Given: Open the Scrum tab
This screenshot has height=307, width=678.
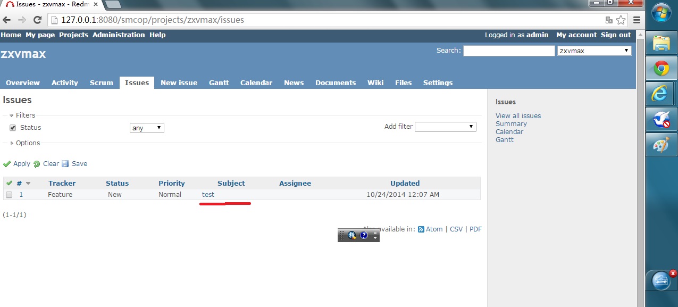Looking at the screenshot, I should coord(102,82).
